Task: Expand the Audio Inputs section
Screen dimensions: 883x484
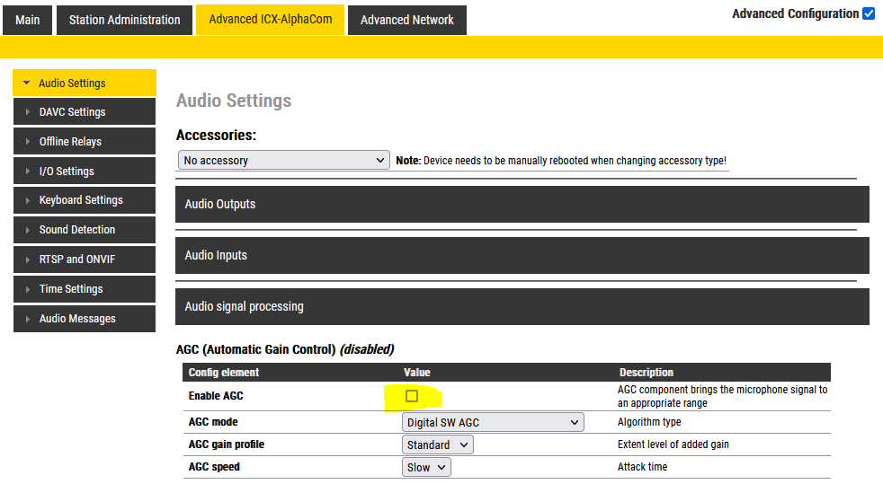Action: pyautogui.click(x=522, y=255)
